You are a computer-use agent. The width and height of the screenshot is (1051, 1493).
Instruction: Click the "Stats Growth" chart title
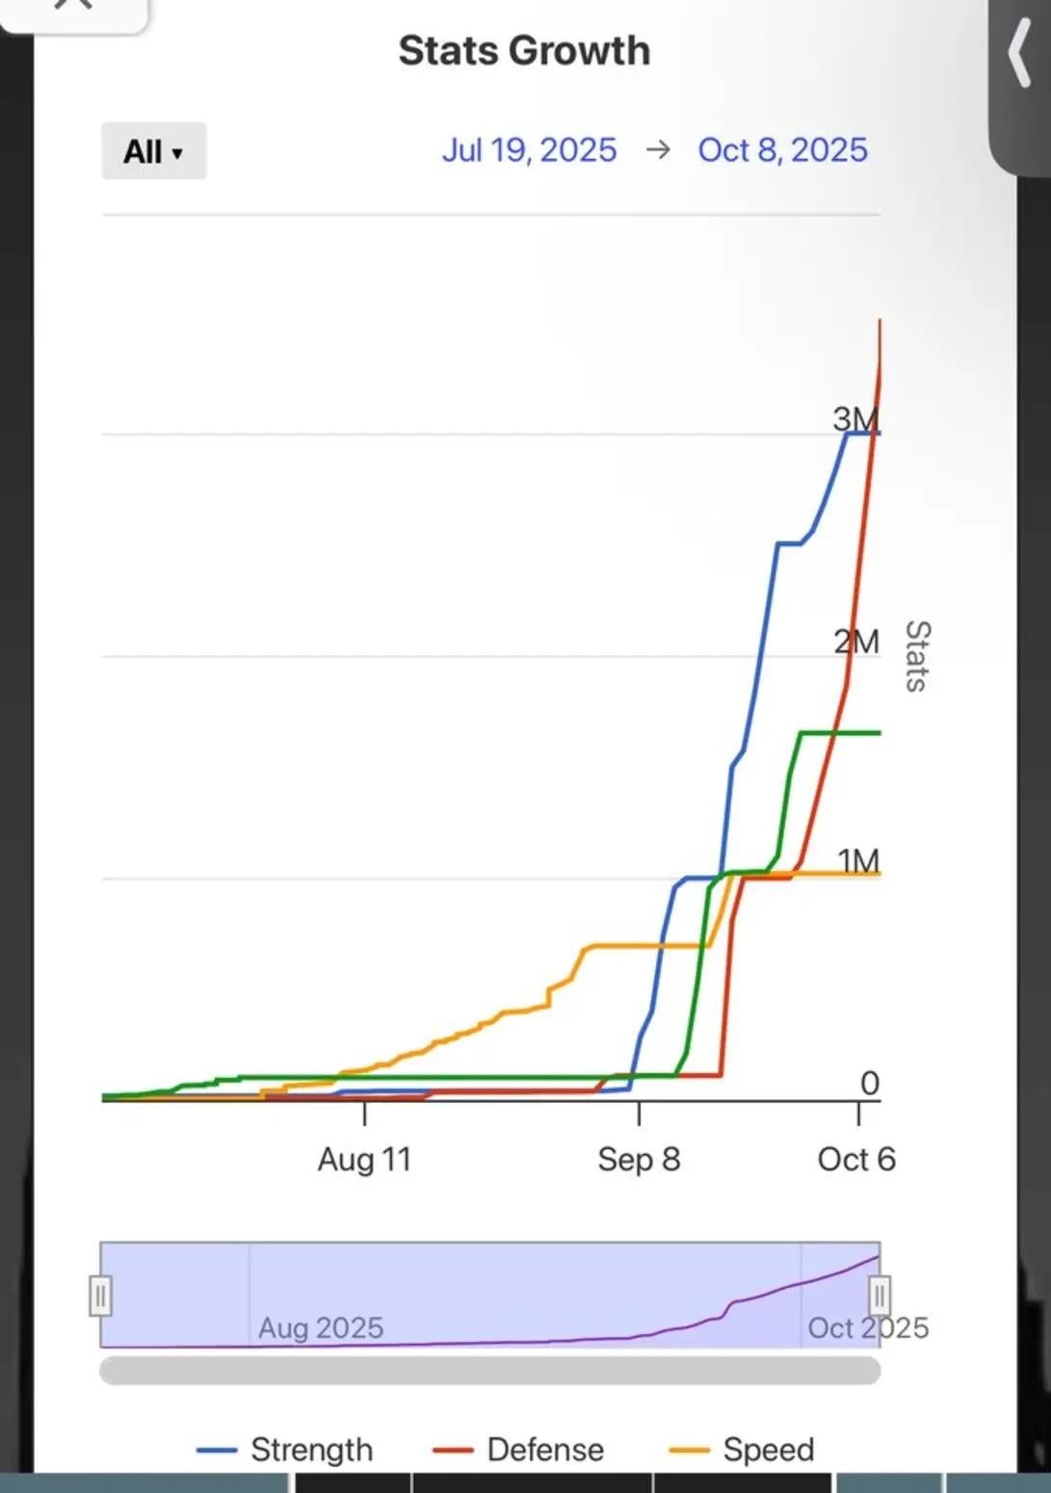coord(524,51)
